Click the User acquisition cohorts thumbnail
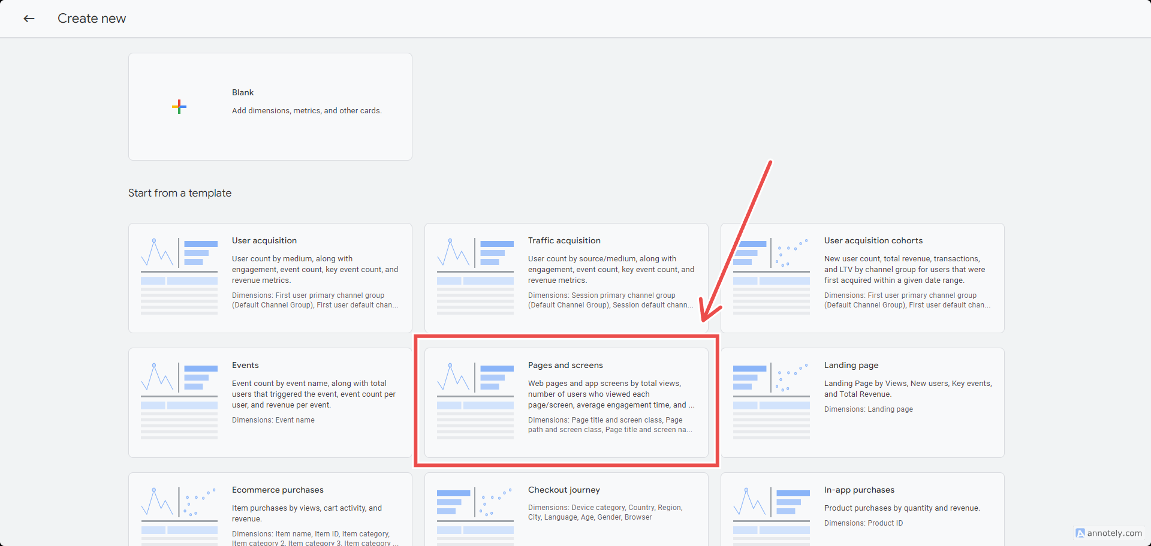The width and height of the screenshot is (1151, 546). pyautogui.click(x=772, y=276)
